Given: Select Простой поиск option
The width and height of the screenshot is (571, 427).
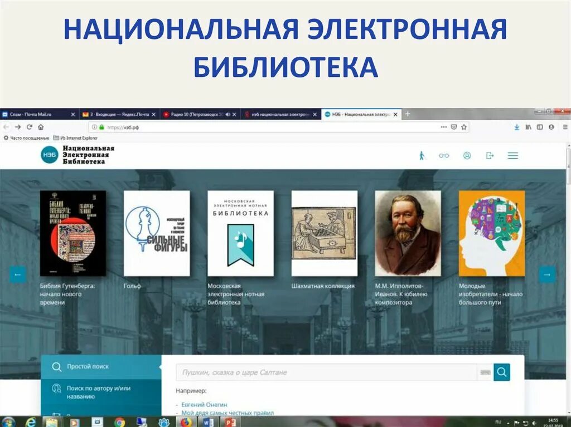Looking at the screenshot, I should click(x=101, y=367).
